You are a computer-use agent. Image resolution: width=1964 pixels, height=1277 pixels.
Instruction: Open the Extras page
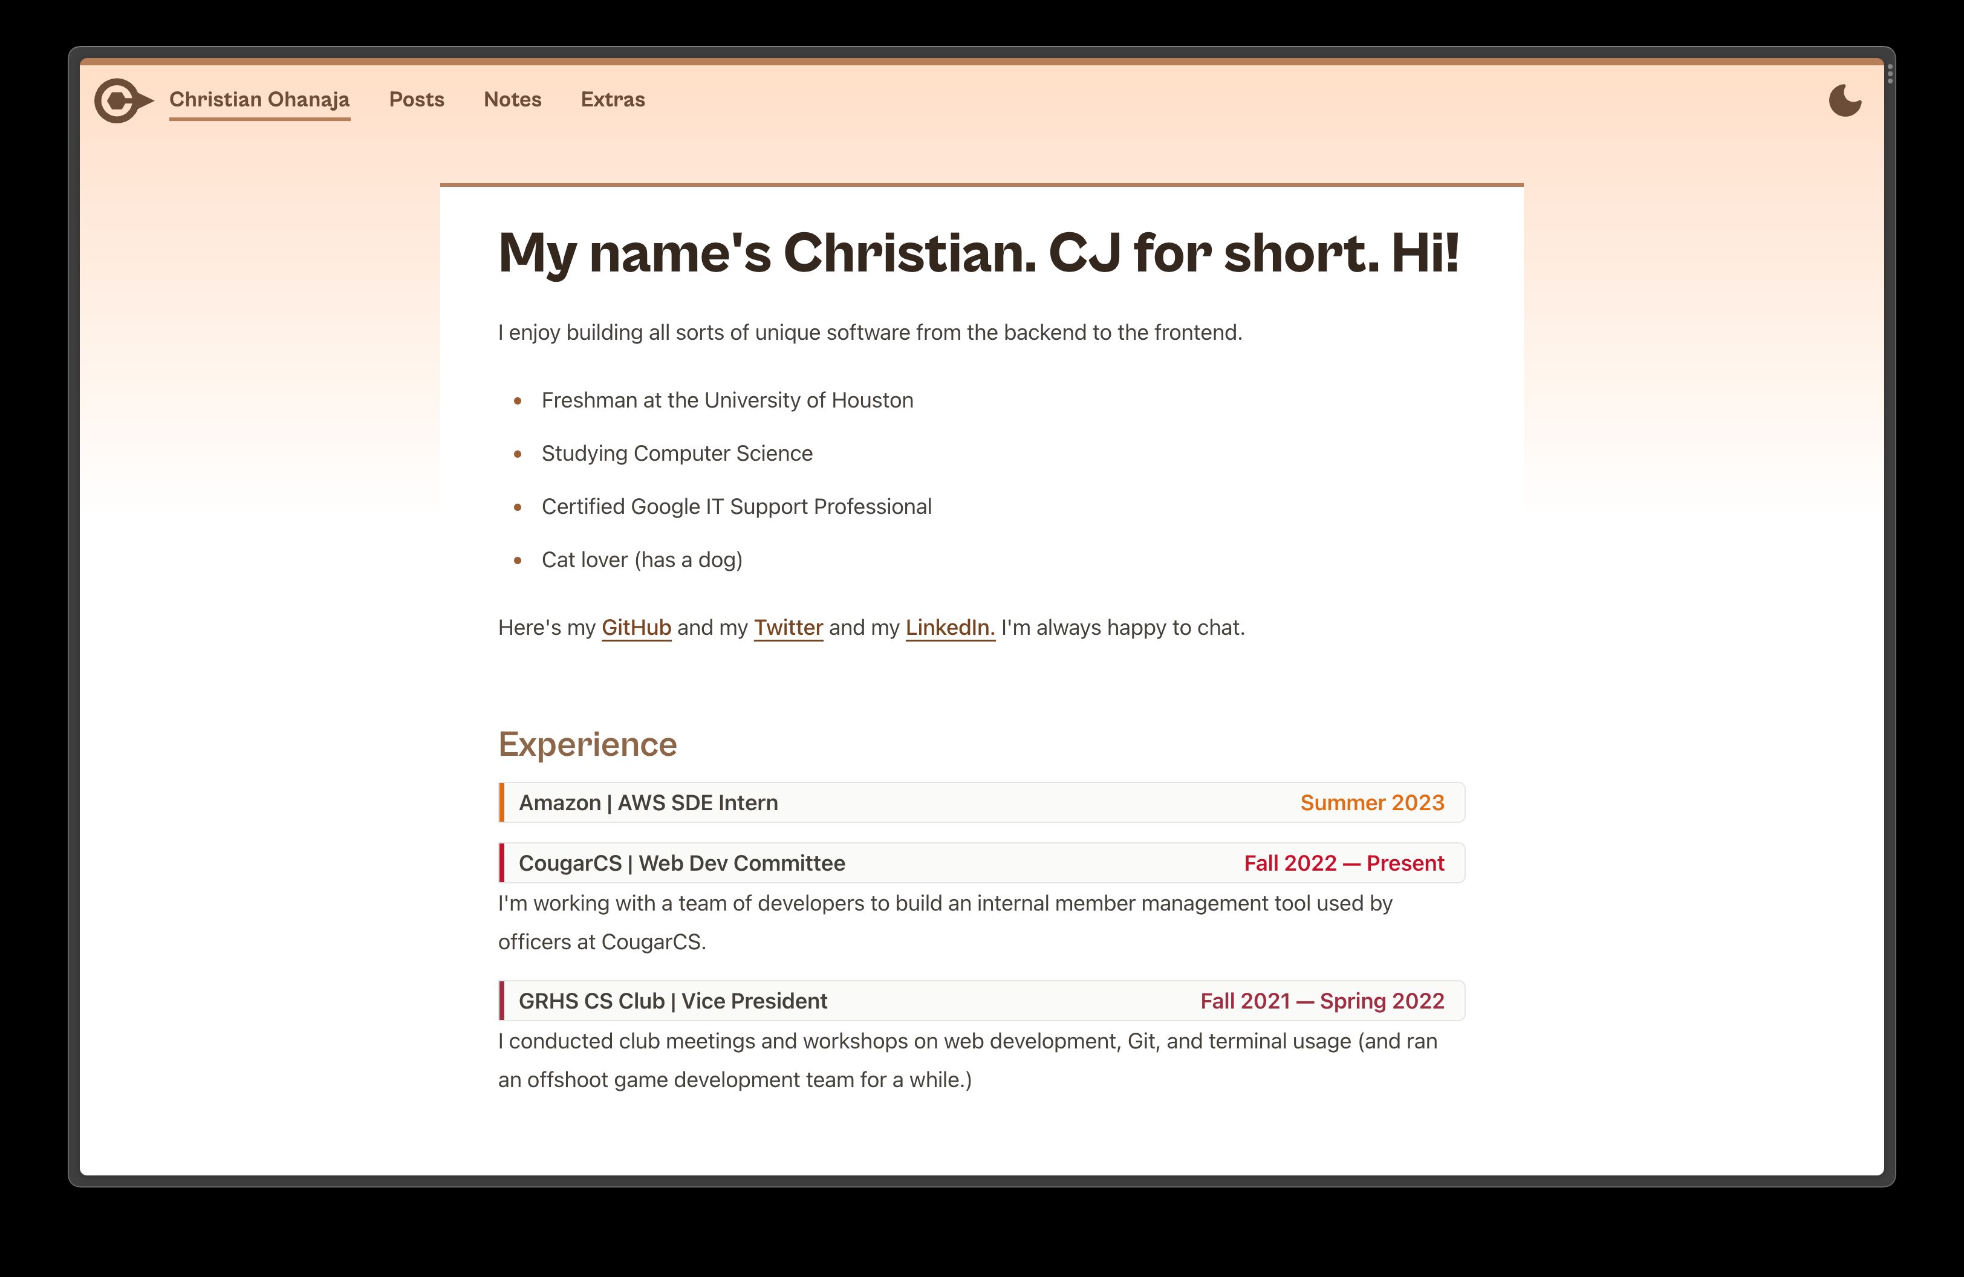coord(613,99)
